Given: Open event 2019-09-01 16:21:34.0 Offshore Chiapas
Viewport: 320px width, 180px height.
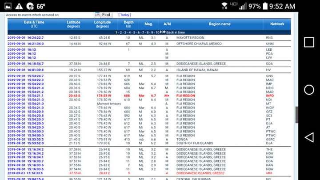Looking at the screenshot, I should pyautogui.click(x=25, y=44).
